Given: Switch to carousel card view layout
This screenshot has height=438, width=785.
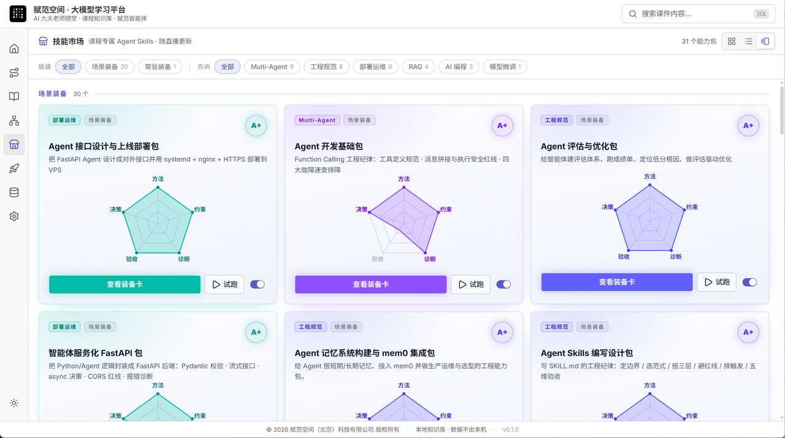Looking at the screenshot, I should [x=765, y=41].
